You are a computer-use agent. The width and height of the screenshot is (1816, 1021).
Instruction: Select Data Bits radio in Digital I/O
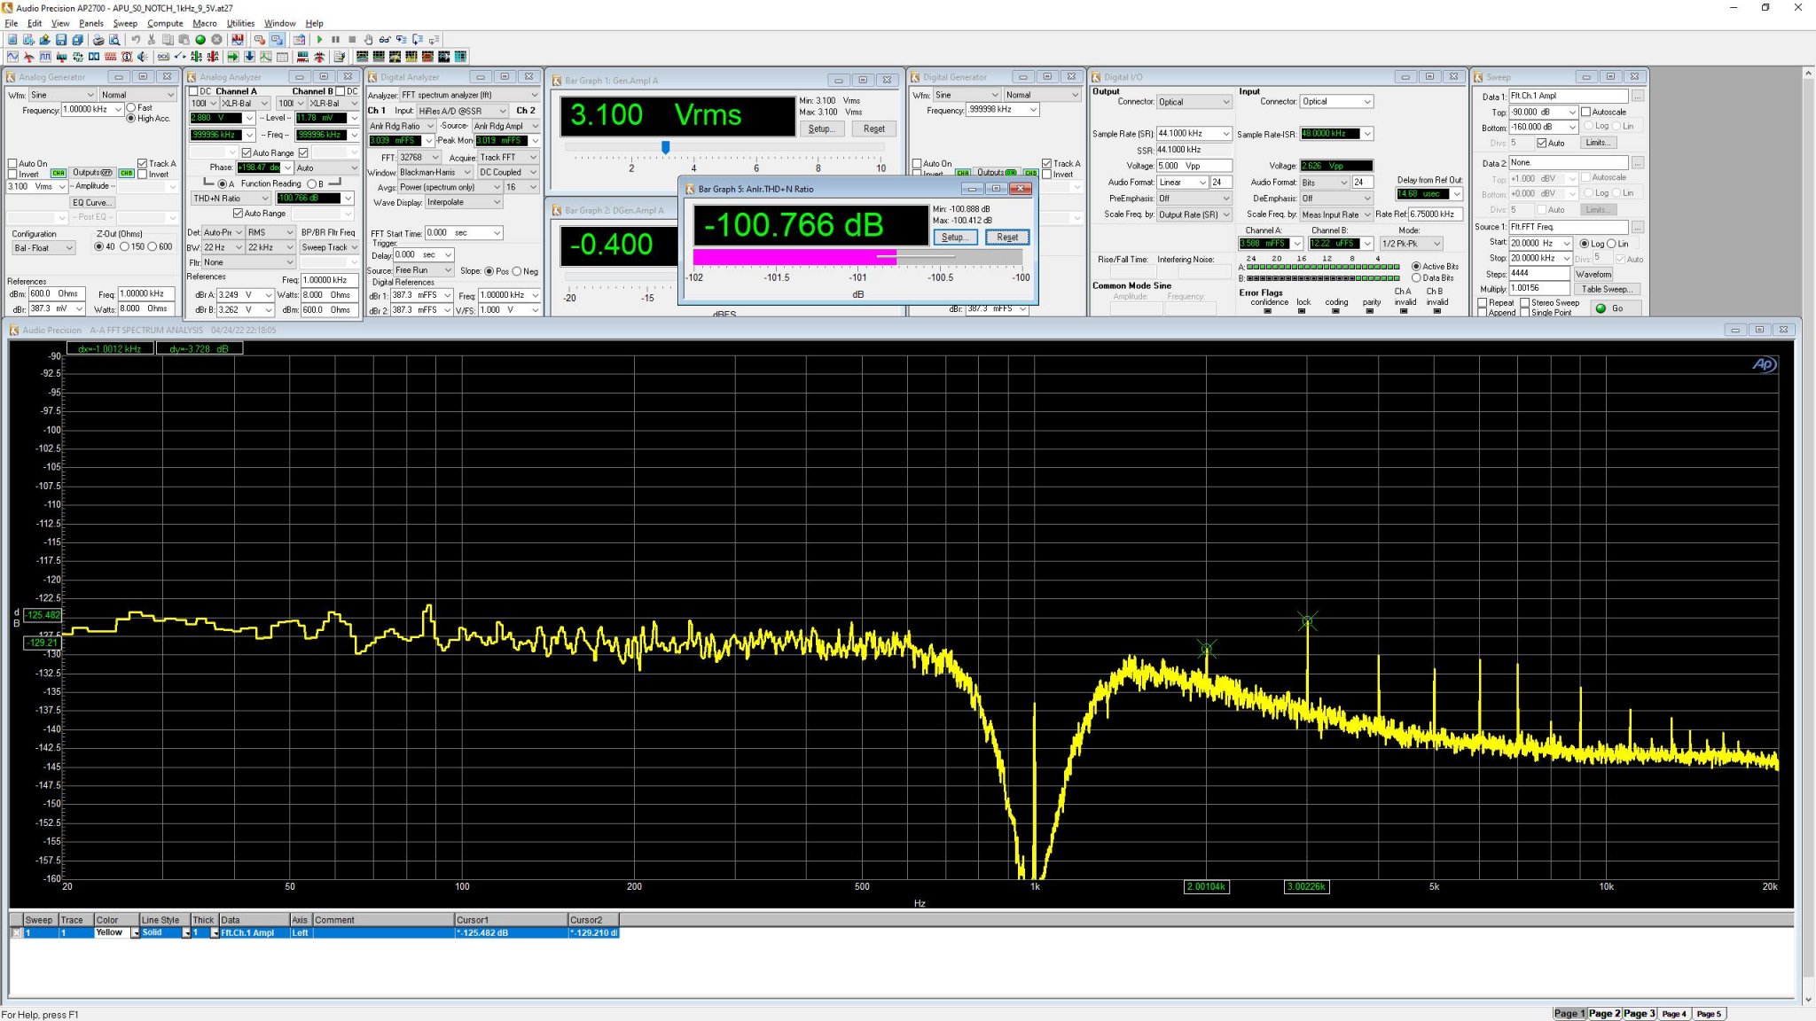1416,277
